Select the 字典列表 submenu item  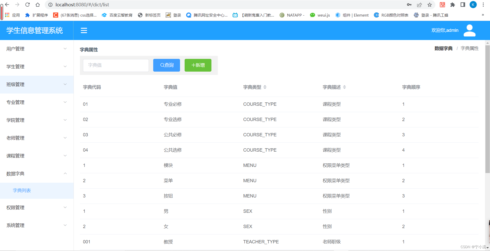coord(37,191)
